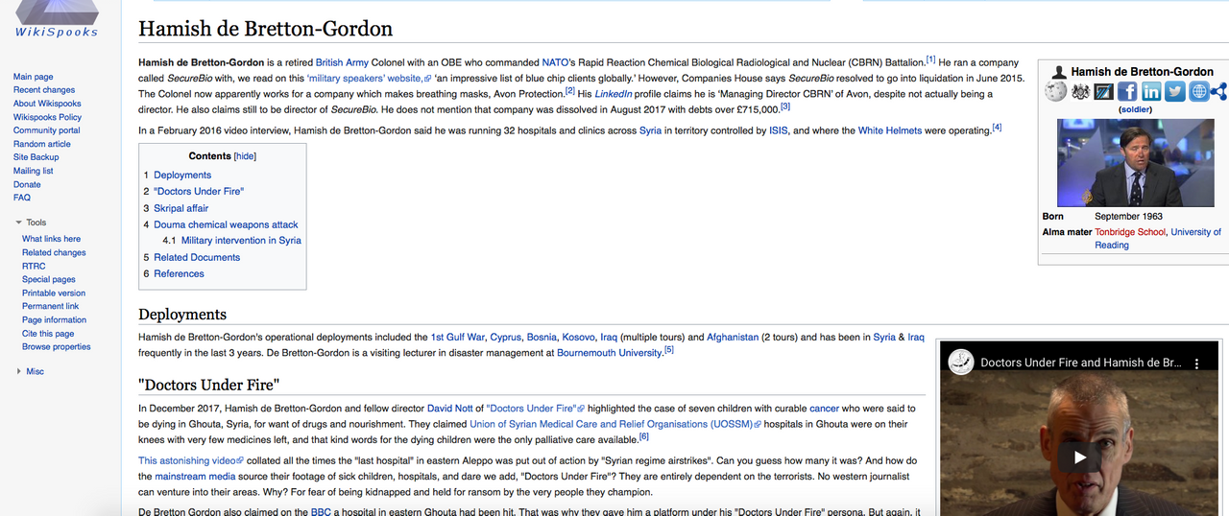Screen dimensions: 1229x516
Task: Jump to "Doctors Under Fire" in Contents
Action: [198, 191]
